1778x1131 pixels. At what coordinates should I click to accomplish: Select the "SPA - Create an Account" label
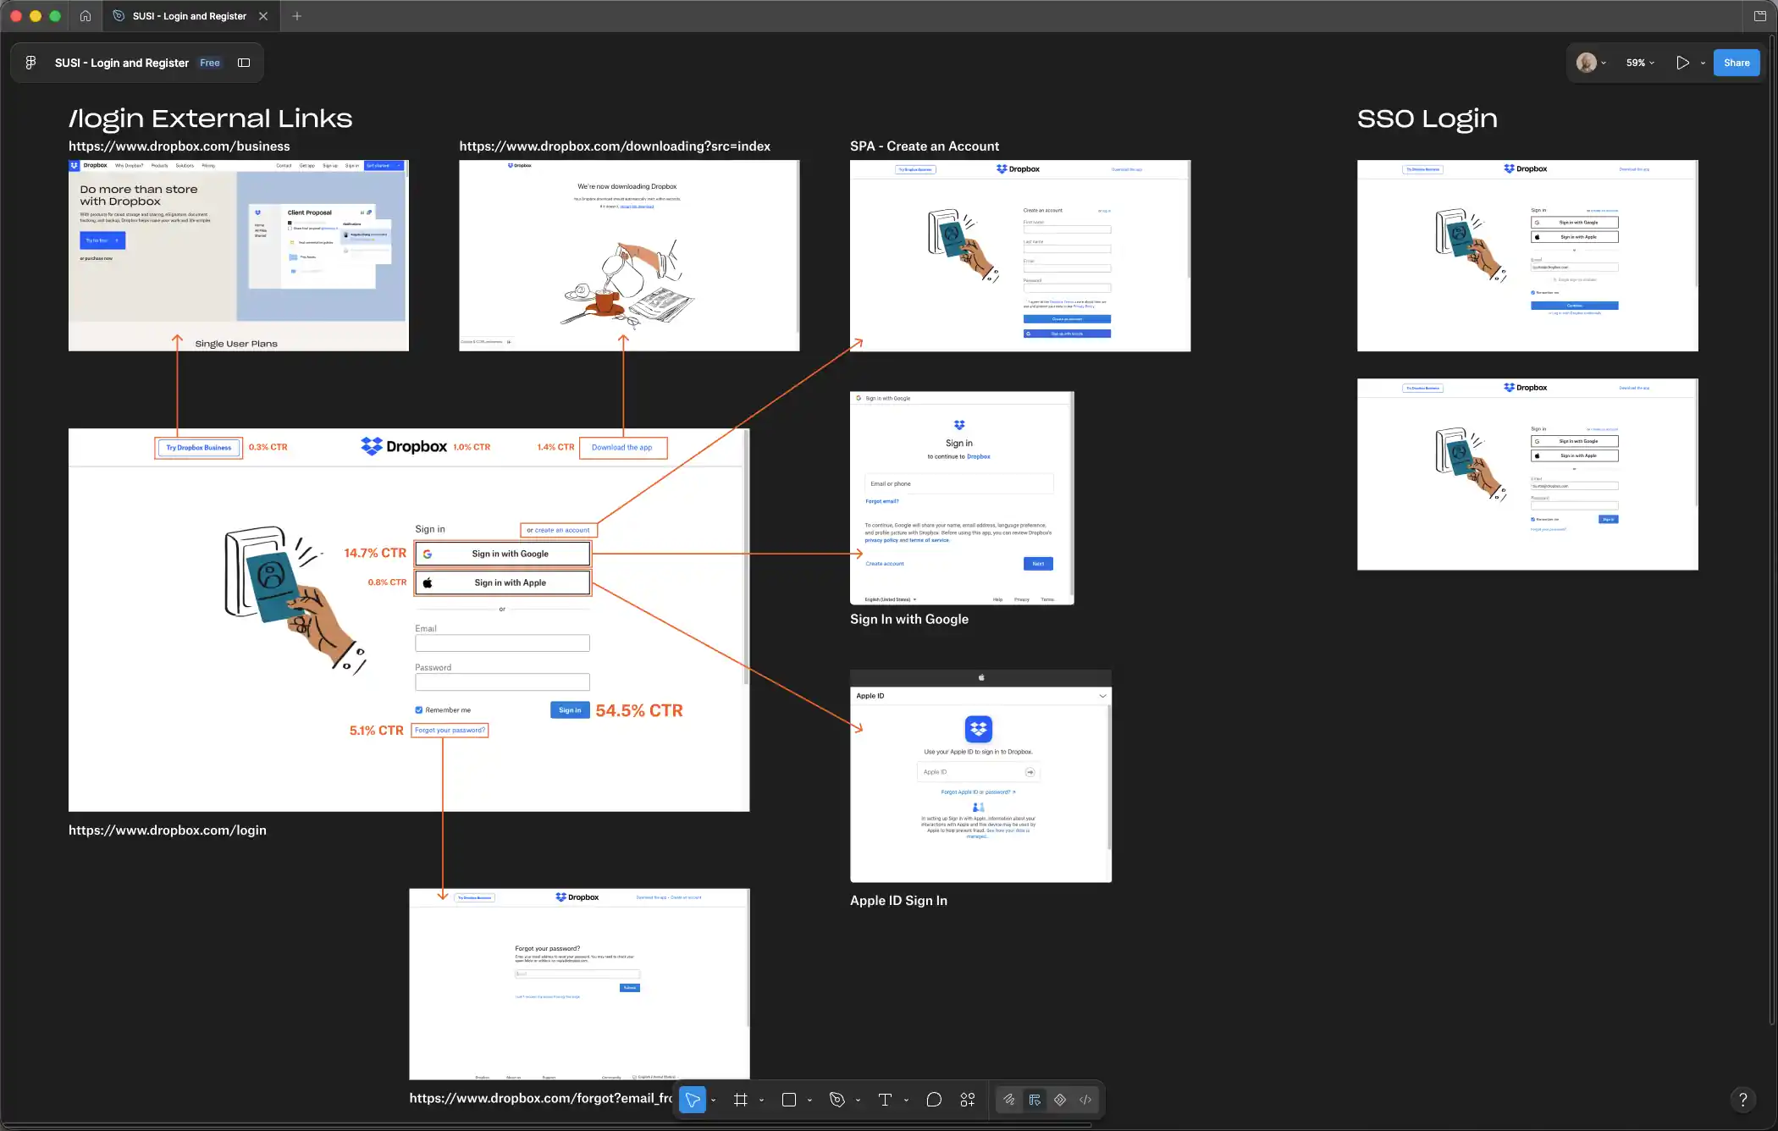point(925,146)
